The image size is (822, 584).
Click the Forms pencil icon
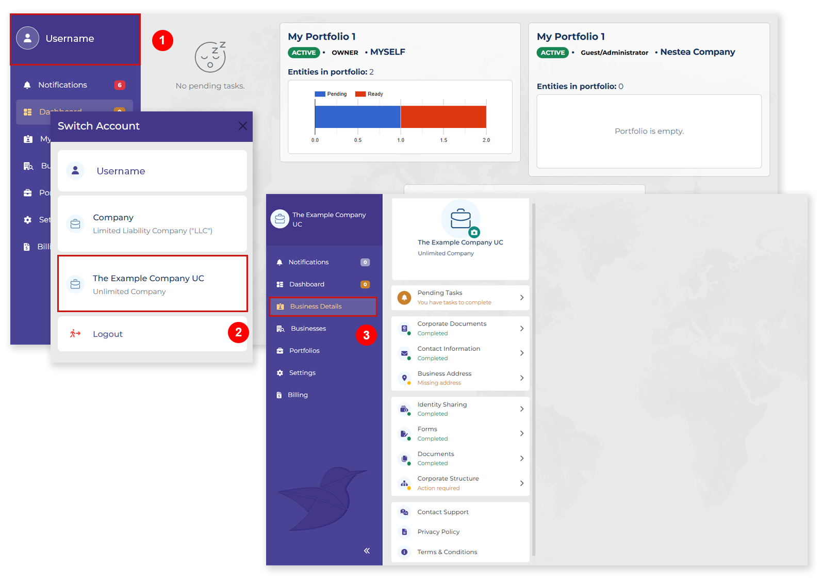pyautogui.click(x=405, y=434)
